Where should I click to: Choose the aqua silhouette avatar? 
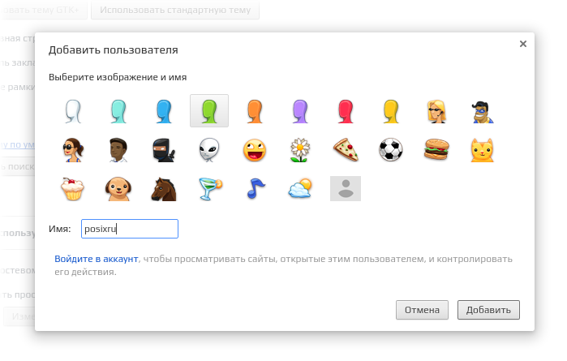click(118, 111)
